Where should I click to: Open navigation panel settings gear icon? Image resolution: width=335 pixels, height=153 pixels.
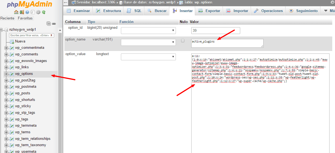38,12
